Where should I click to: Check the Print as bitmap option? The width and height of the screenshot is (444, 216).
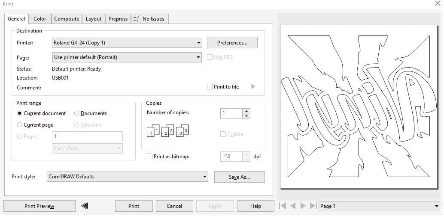149,157
